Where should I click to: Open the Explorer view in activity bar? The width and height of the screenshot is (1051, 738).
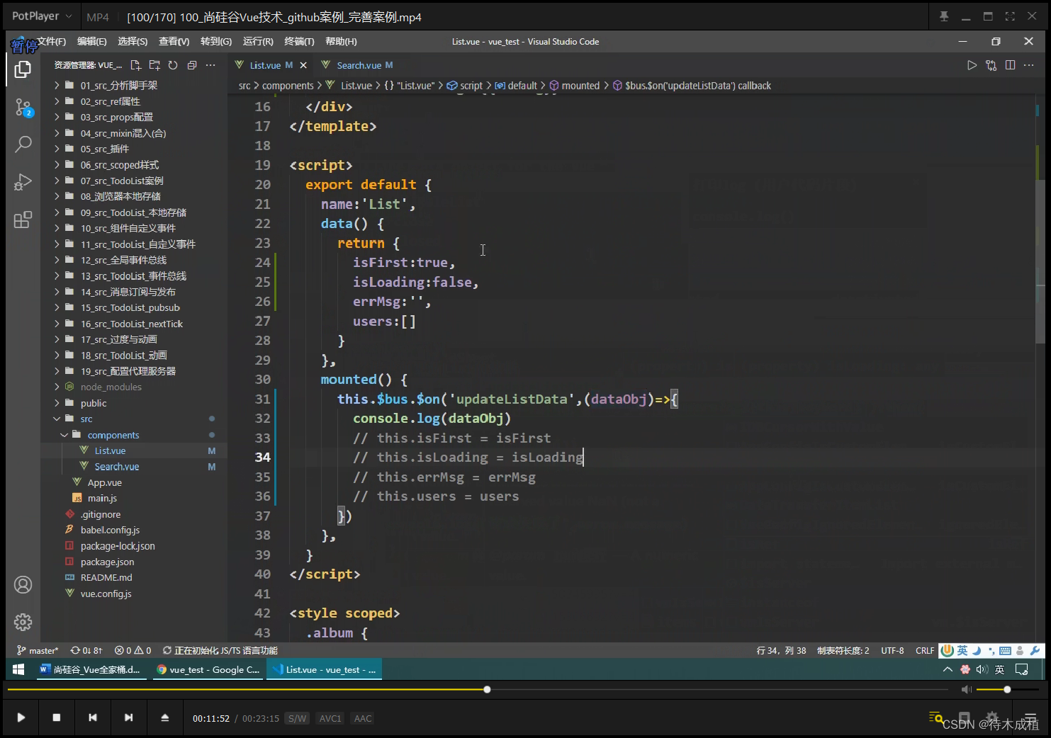23,69
